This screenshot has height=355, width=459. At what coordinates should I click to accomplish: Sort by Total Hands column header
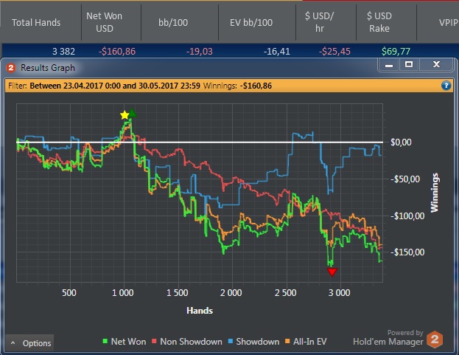[36, 23]
